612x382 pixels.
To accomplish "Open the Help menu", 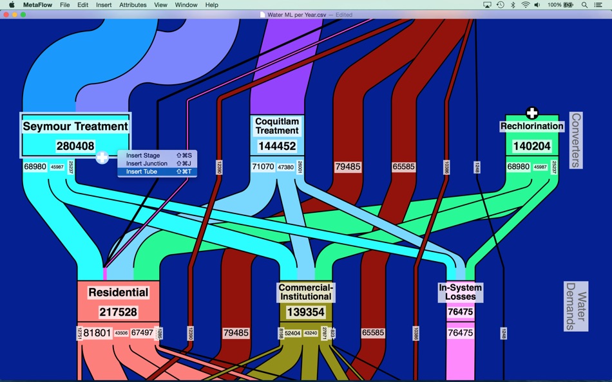I will 211,5.
